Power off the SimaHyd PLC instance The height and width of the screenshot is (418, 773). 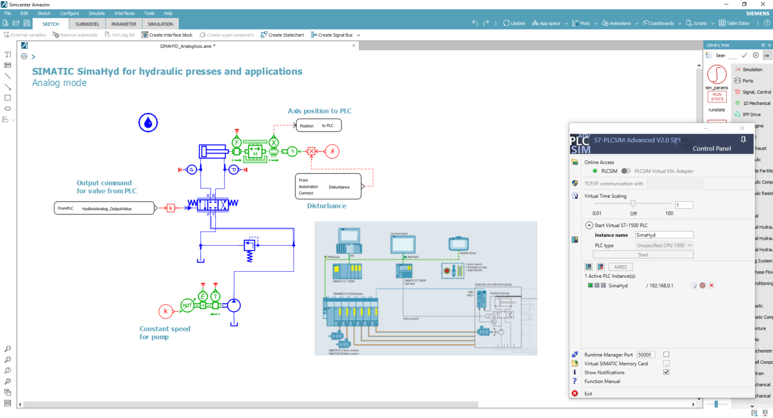[703, 285]
